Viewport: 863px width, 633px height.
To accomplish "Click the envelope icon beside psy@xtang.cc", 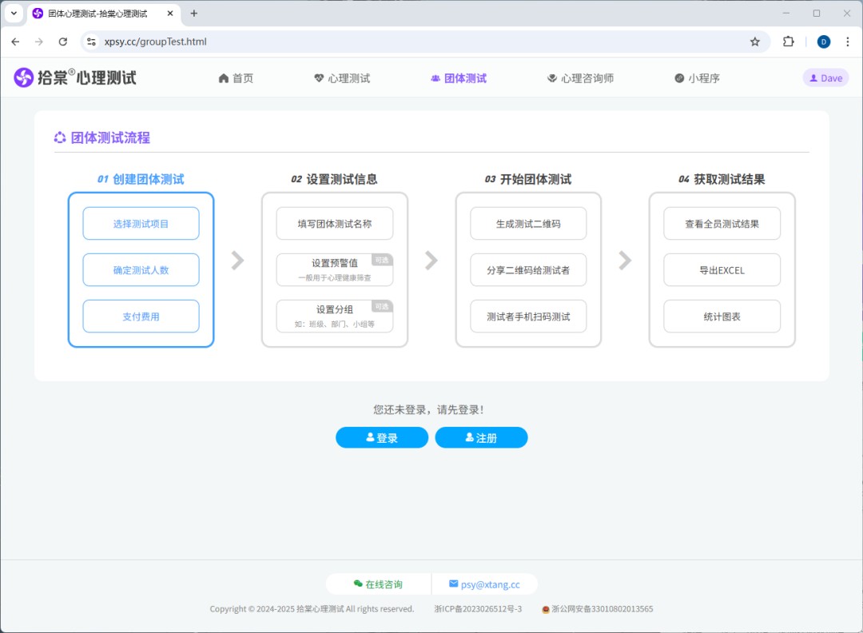I will click(x=454, y=583).
